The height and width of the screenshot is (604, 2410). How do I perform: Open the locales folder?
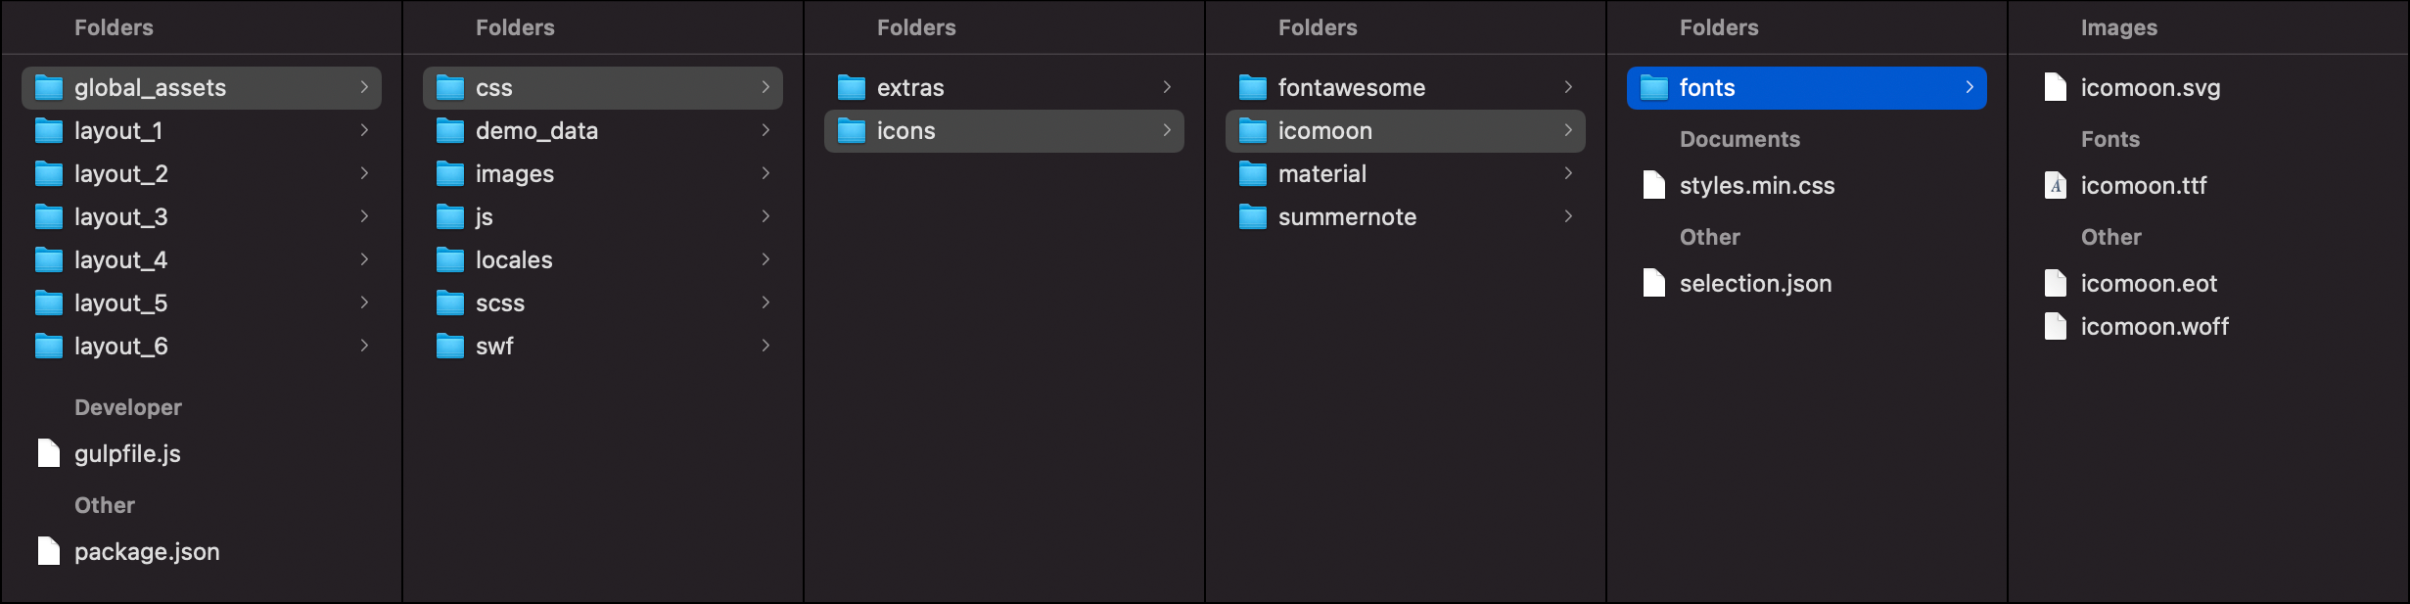[603, 260]
